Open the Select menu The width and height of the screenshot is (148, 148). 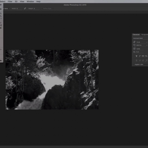2,1
